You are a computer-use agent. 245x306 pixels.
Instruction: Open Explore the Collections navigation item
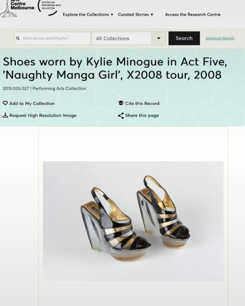(86, 15)
